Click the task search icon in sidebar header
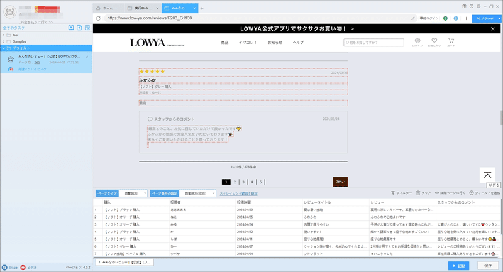 coord(87,28)
